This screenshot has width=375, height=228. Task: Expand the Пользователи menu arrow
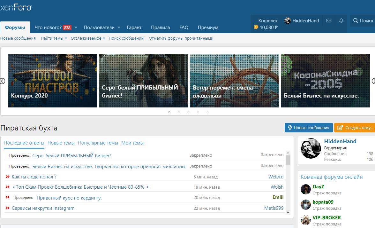coord(119,28)
